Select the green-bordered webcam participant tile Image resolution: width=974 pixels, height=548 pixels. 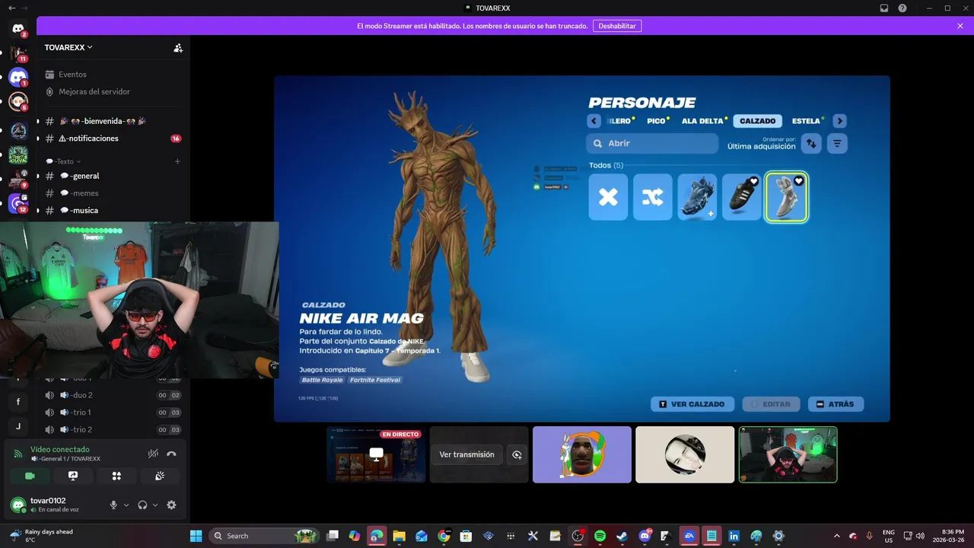tap(788, 454)
